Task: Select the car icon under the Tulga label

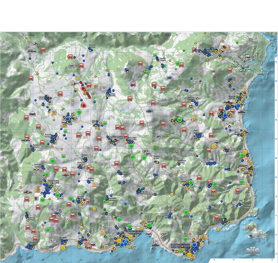Action: pyautogui.click(x=240, y=204)
